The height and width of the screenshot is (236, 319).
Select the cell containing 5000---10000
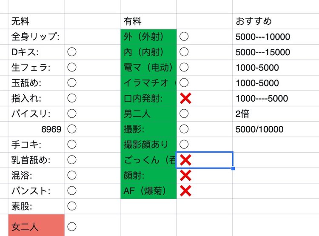pyautogui.click(x=275, y=37)
